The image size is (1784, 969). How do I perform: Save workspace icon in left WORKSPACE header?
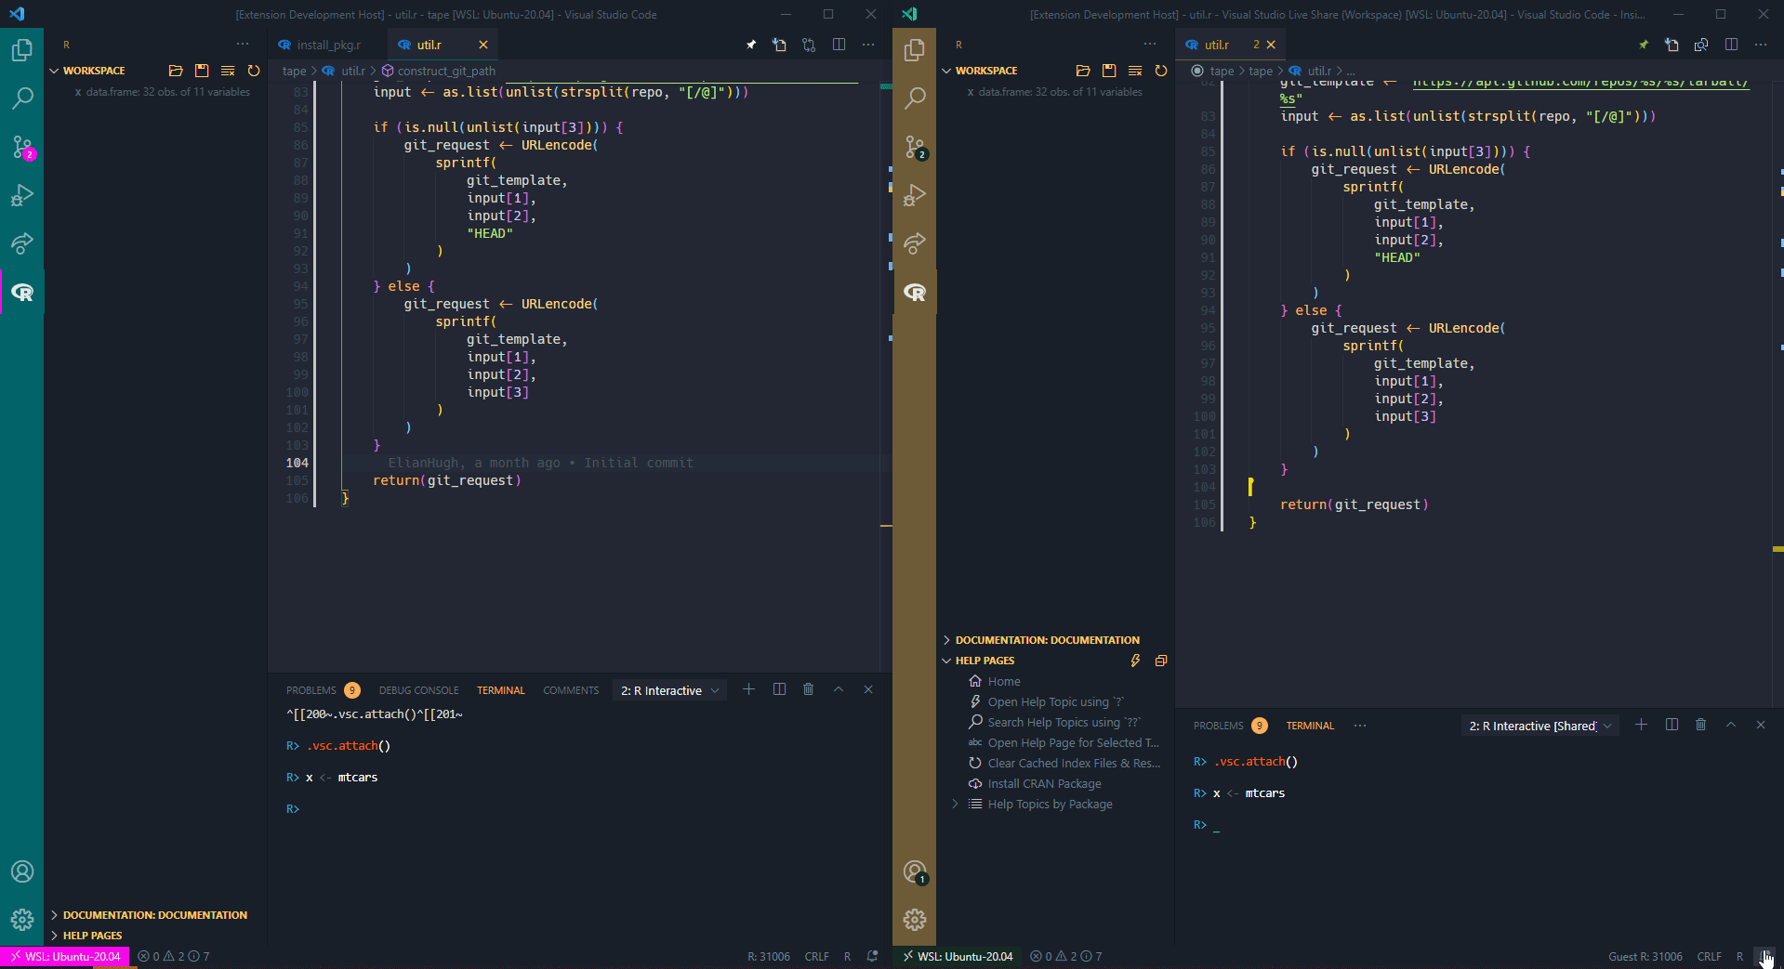(x=202, y=71)
